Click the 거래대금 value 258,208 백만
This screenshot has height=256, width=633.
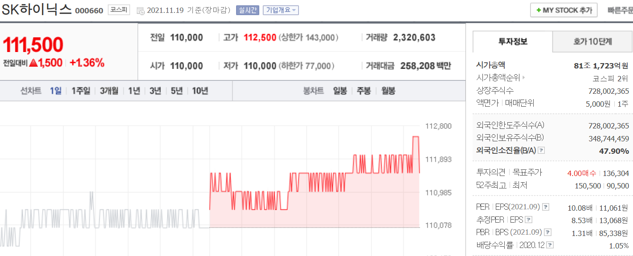(x=425, y=66)
